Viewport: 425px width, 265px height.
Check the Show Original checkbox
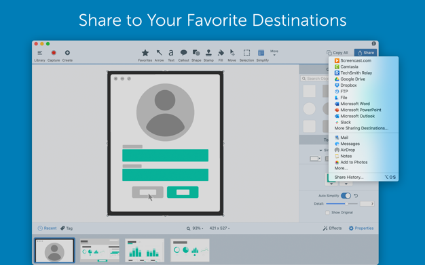coord(327,213)
